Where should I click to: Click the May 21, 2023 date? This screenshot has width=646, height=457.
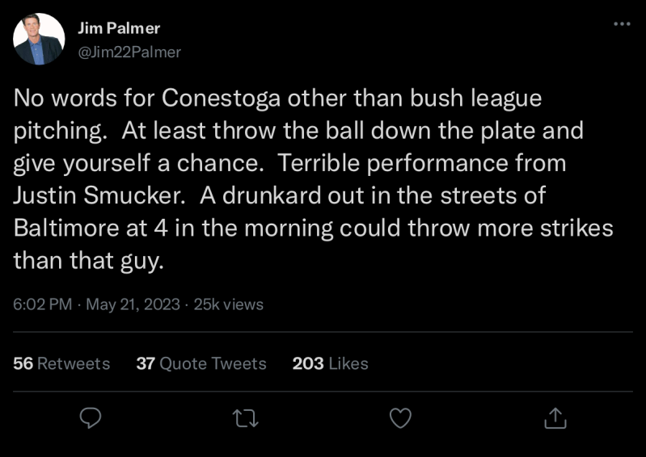tap(132, 304)
